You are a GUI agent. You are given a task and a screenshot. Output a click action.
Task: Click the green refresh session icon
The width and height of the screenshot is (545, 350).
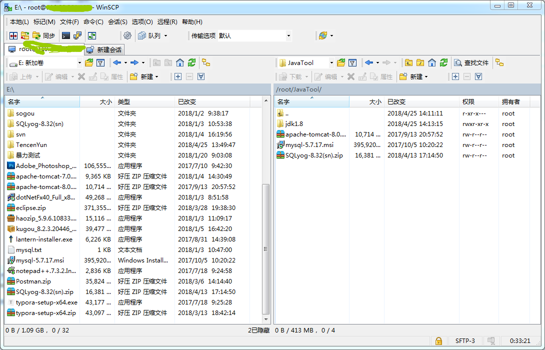[92, 35]
